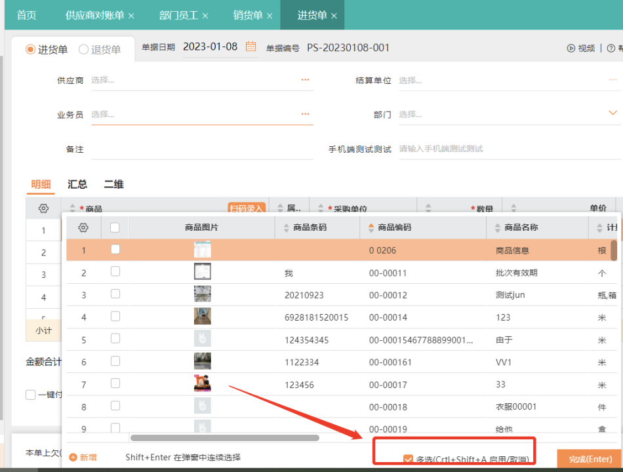623x472 pixels.
Task: Click the 新增 plus icon
Action: tap(73, 457)
